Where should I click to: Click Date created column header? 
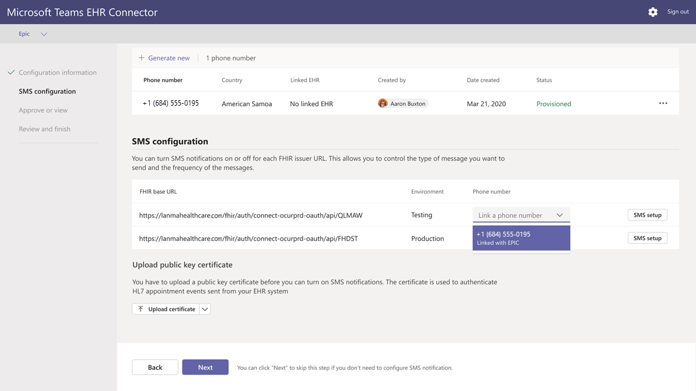483,80
